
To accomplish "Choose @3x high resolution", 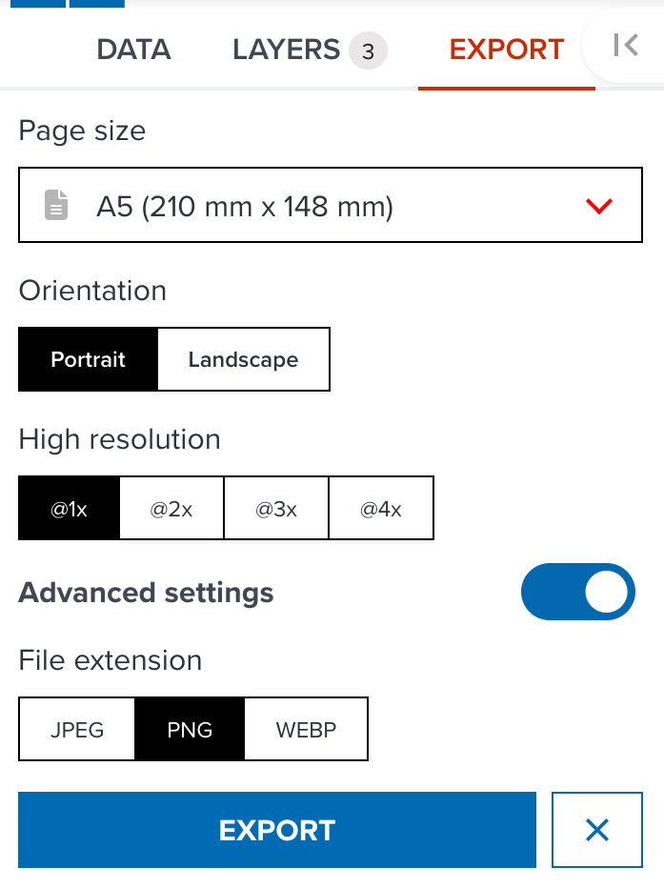I will coord(276,509).
